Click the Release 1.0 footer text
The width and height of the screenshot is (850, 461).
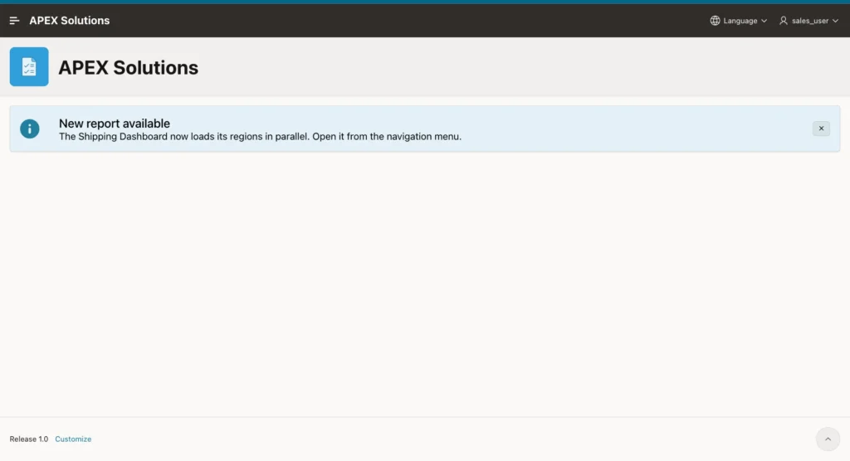tap(29, 439)
